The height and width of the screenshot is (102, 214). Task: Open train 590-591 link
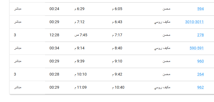pyautogui.click(x=196, y=48)
